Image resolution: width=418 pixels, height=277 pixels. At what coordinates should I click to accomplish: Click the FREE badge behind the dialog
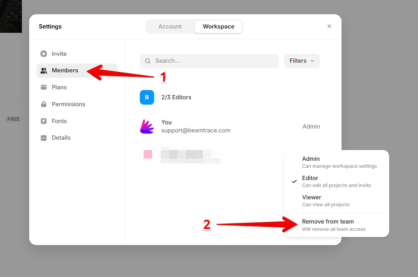point(13,119)
